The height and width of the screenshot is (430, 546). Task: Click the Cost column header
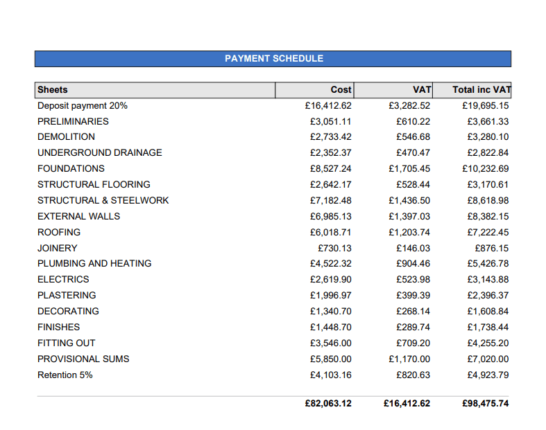[x=341, y=89]
